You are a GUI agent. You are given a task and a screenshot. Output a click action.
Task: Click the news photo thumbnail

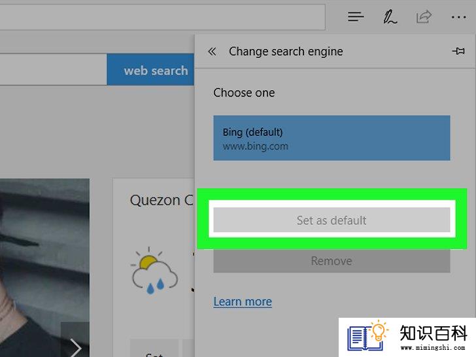(x=44, y=268)
